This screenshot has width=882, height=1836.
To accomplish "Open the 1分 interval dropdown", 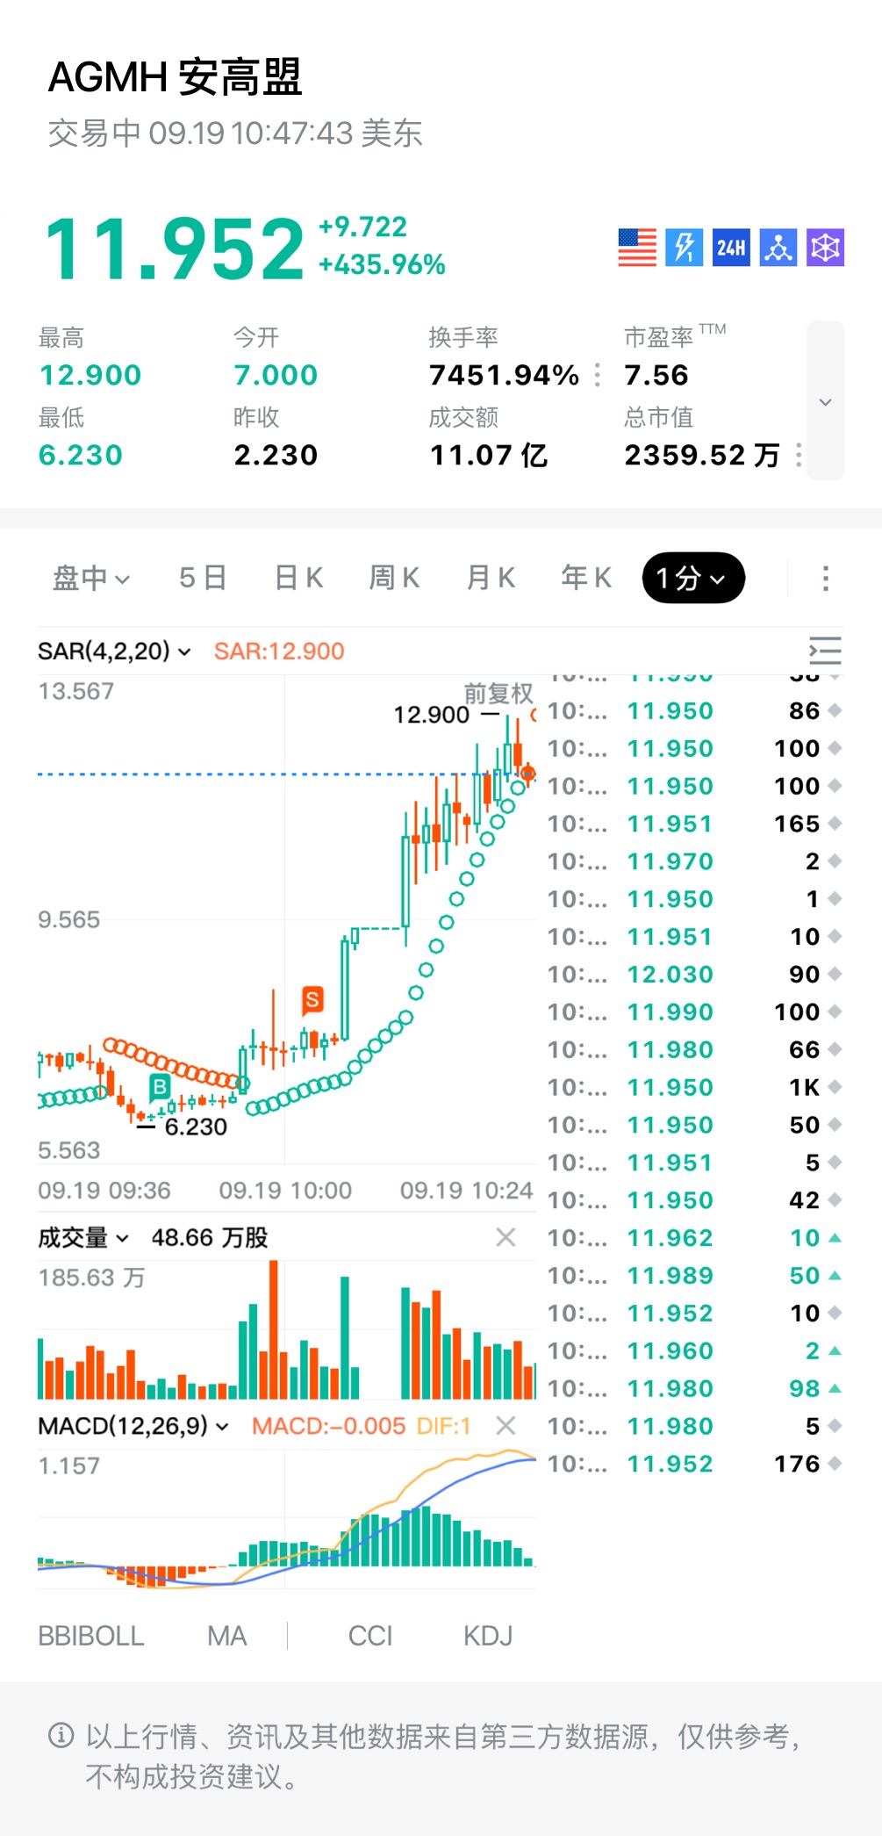I will [693, 579].
